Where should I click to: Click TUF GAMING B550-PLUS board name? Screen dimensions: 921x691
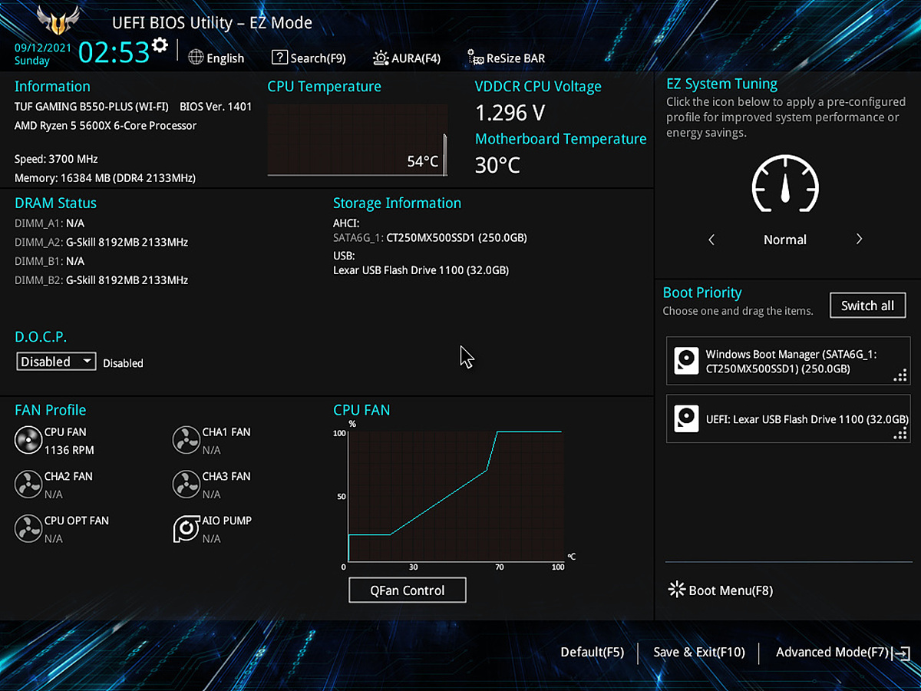tap(92, 106)
